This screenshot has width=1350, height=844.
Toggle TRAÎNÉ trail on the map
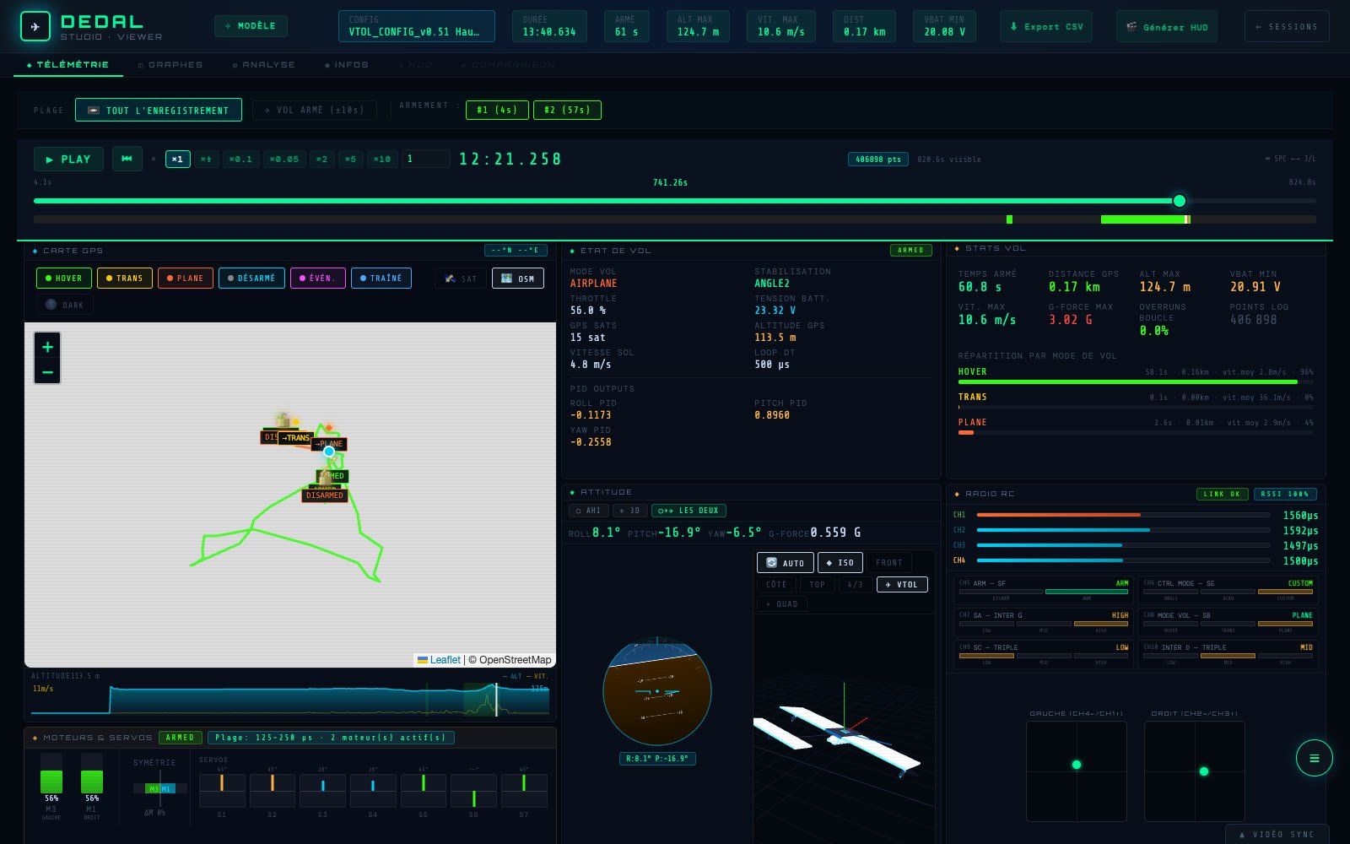tap(381, 279)
